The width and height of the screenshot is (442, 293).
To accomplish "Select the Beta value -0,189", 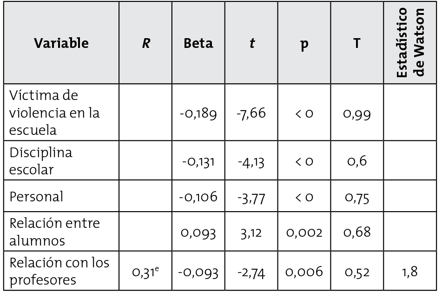I will [198, 114].
